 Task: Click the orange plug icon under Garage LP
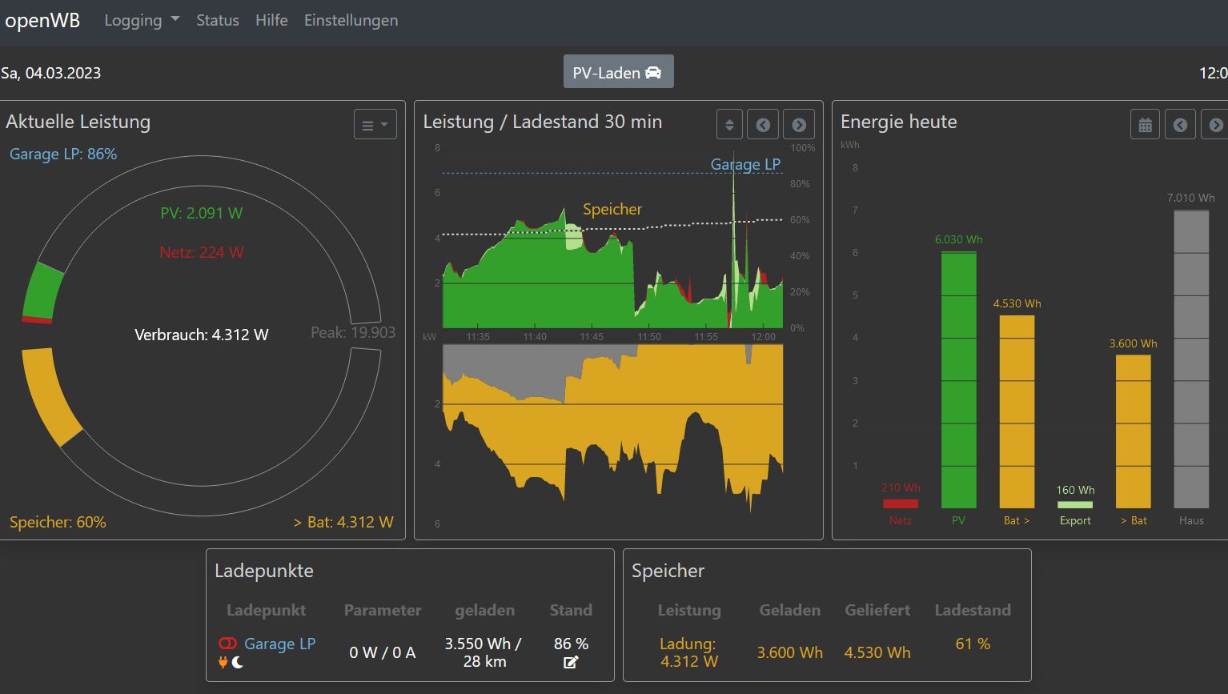223,663
